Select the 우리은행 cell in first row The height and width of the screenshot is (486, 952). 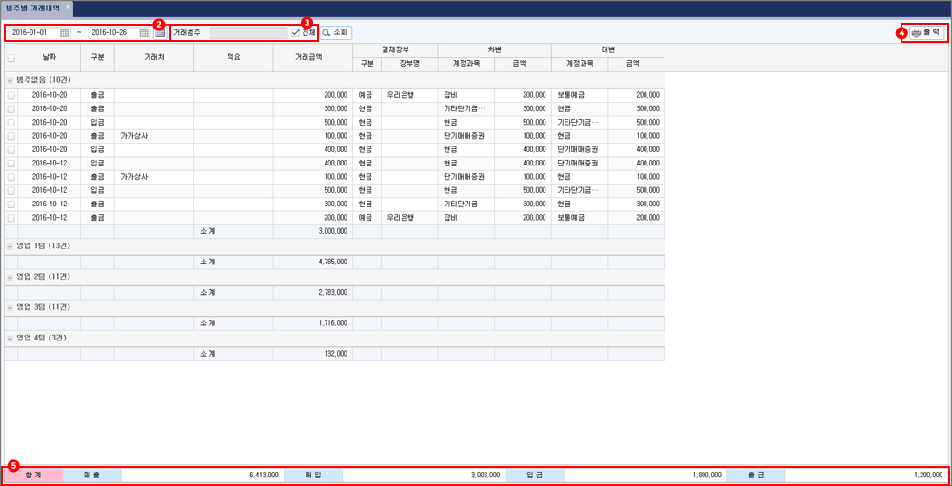coord(408,95)
